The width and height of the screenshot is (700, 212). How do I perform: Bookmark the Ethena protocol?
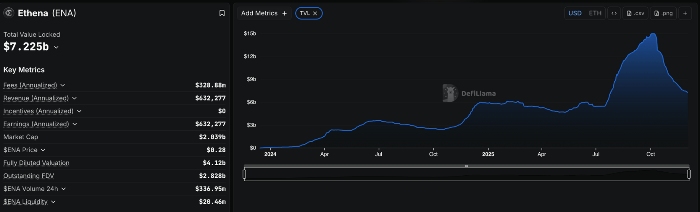coord(222,13)
